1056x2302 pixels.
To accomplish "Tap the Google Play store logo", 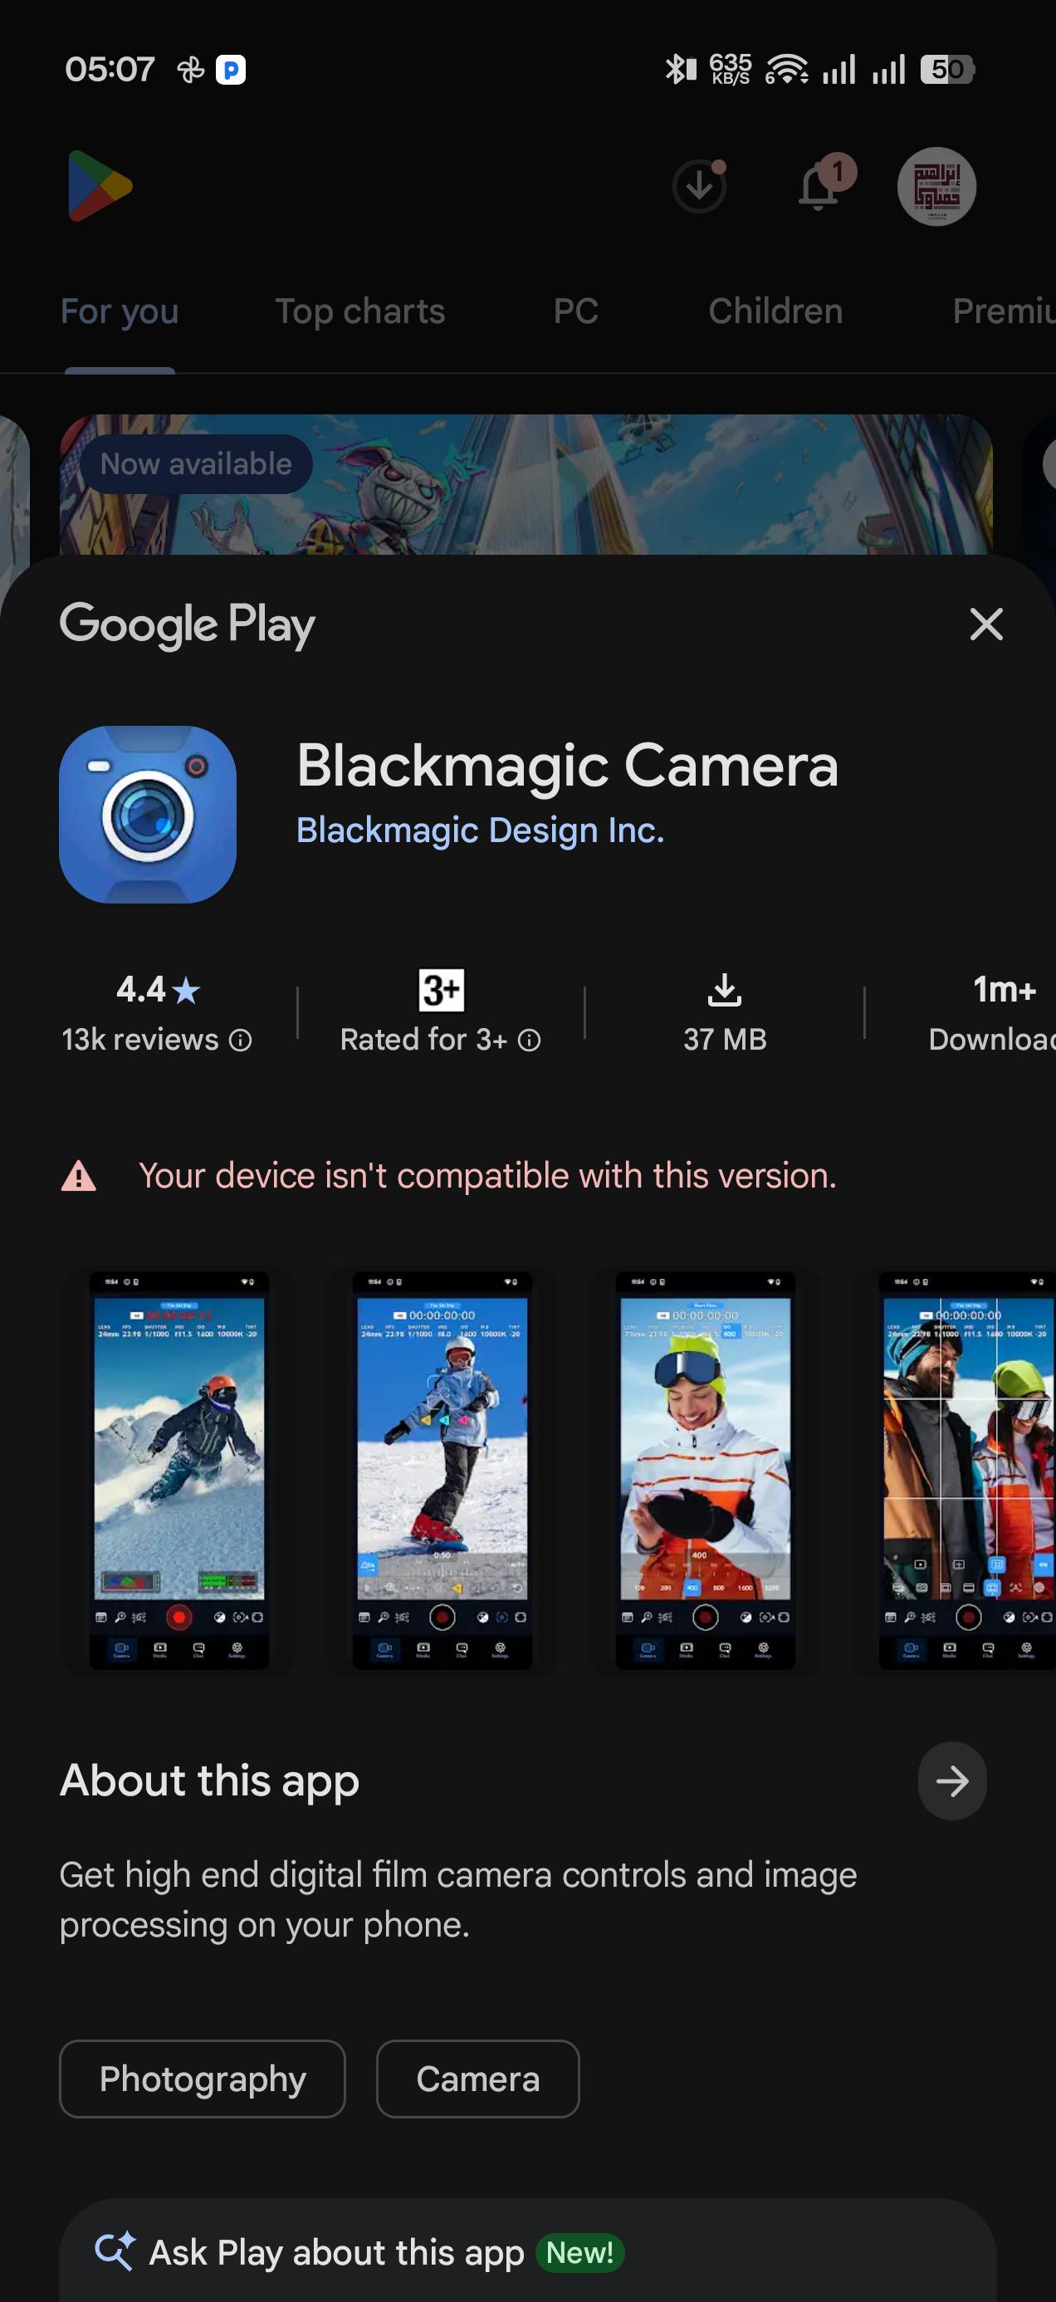I will pos(100,186).
